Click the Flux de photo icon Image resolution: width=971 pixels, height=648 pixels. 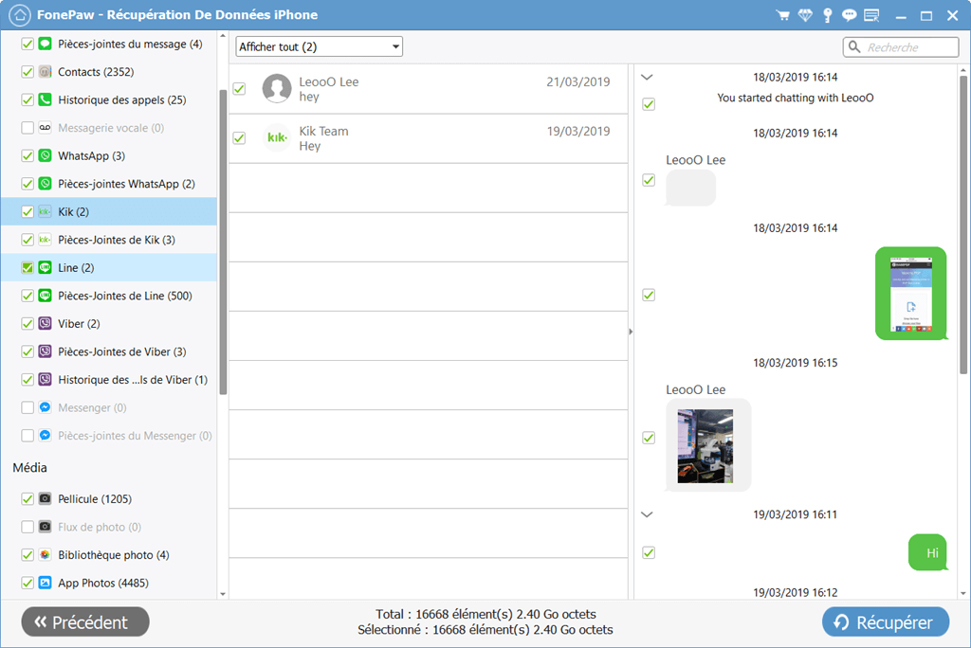[x=45, y=527]
